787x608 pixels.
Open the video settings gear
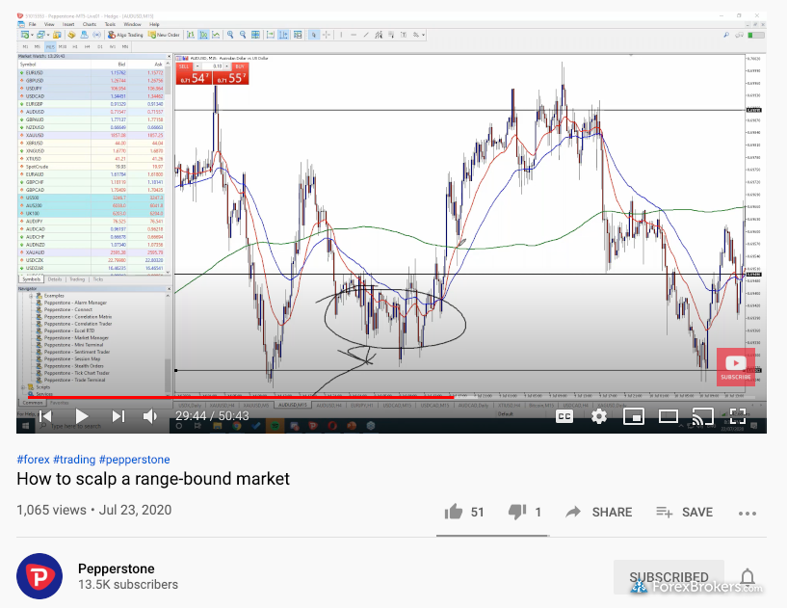(599, 416)
